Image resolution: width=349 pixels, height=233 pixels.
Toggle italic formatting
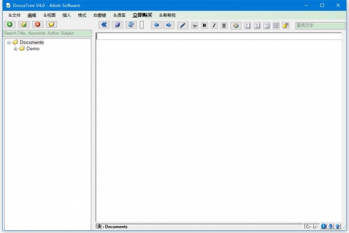coord(213,26)
